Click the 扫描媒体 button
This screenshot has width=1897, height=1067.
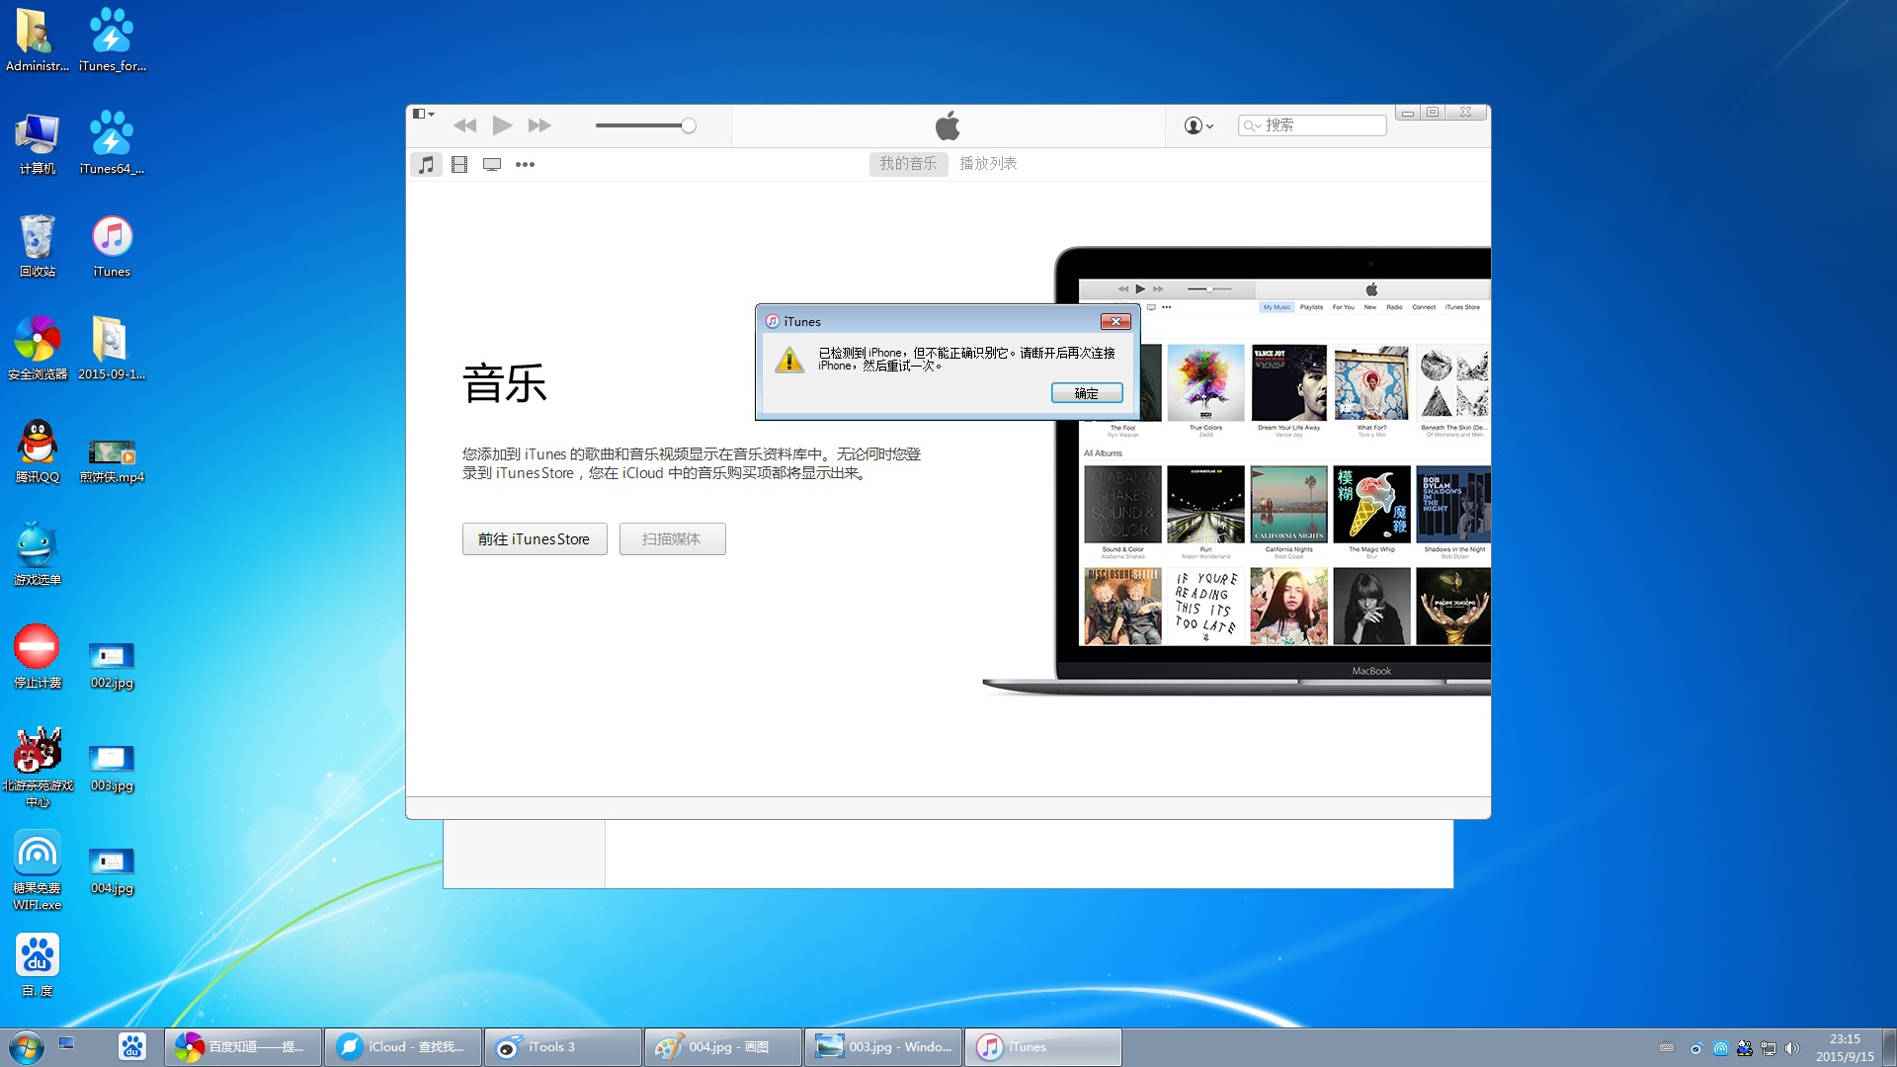672,538
